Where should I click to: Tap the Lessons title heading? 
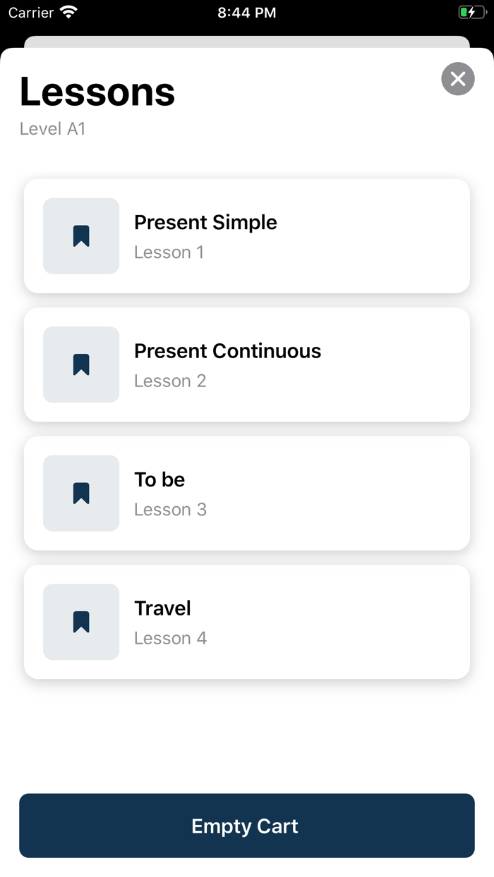97,92
